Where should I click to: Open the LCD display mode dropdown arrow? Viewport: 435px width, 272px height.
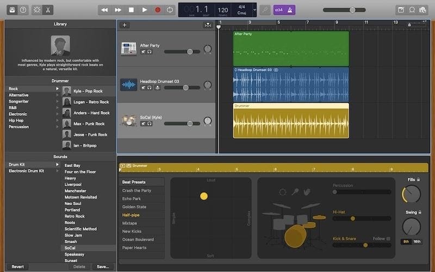tap(254, 10)
